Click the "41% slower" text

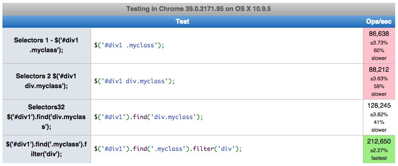(379, 126)
